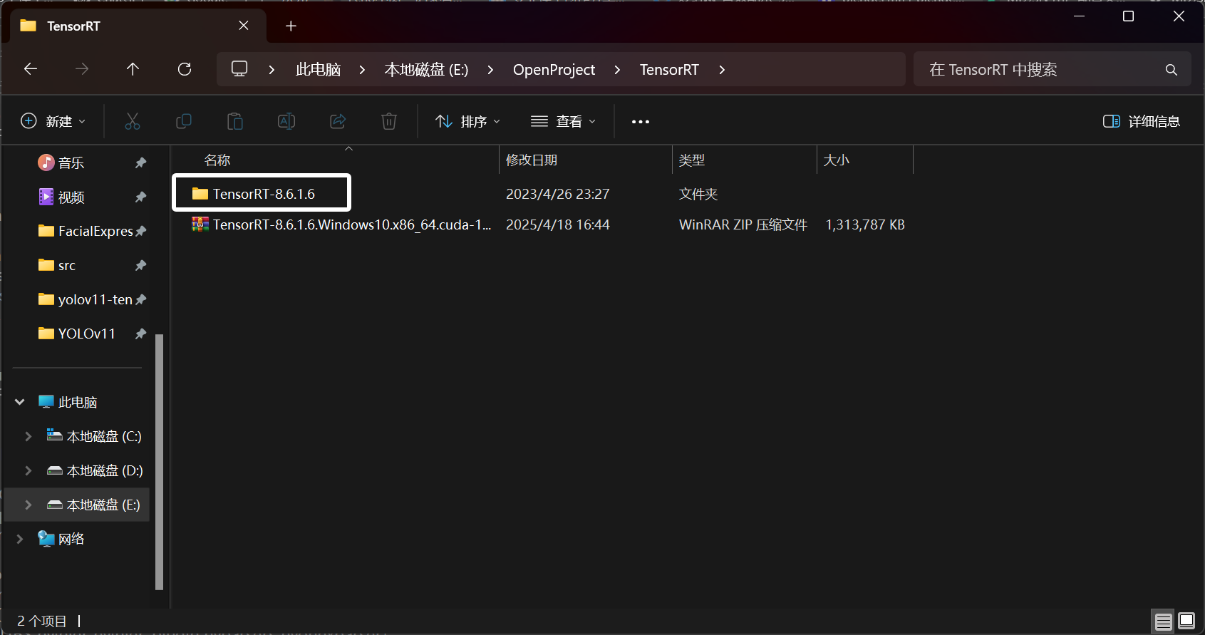Click 此电脑 in the address breadcrumb
Screen dimensions: 1205x635
318,70
